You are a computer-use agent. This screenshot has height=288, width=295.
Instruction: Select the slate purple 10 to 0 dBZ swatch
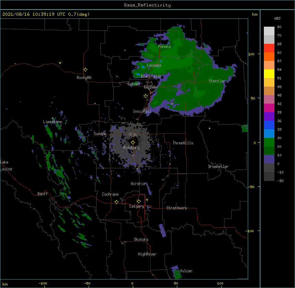269,159
